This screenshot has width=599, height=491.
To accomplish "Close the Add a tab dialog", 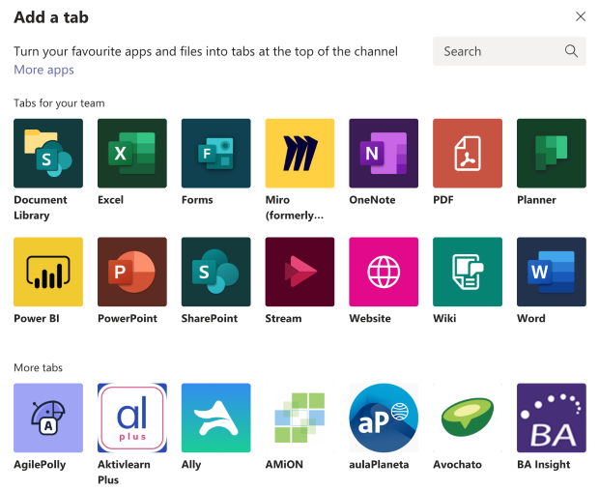I will 581,16.
